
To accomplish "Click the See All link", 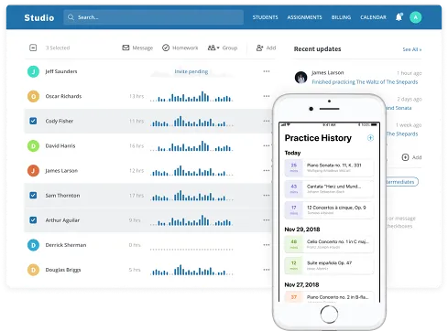I will [412, 49].
